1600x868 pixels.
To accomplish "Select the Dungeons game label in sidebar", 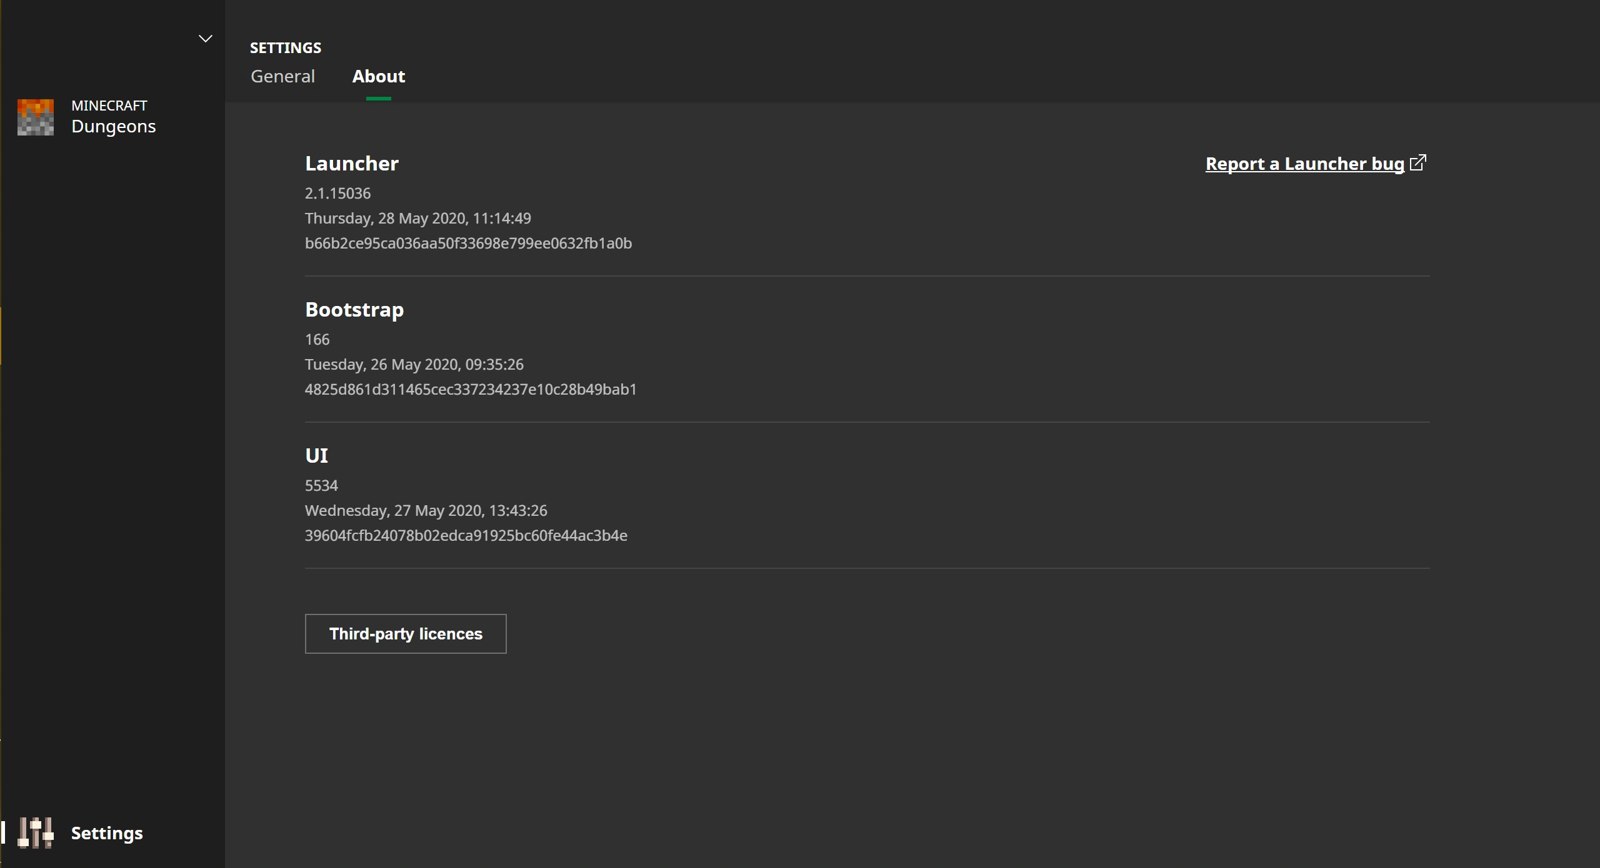I will click(113, 126).
